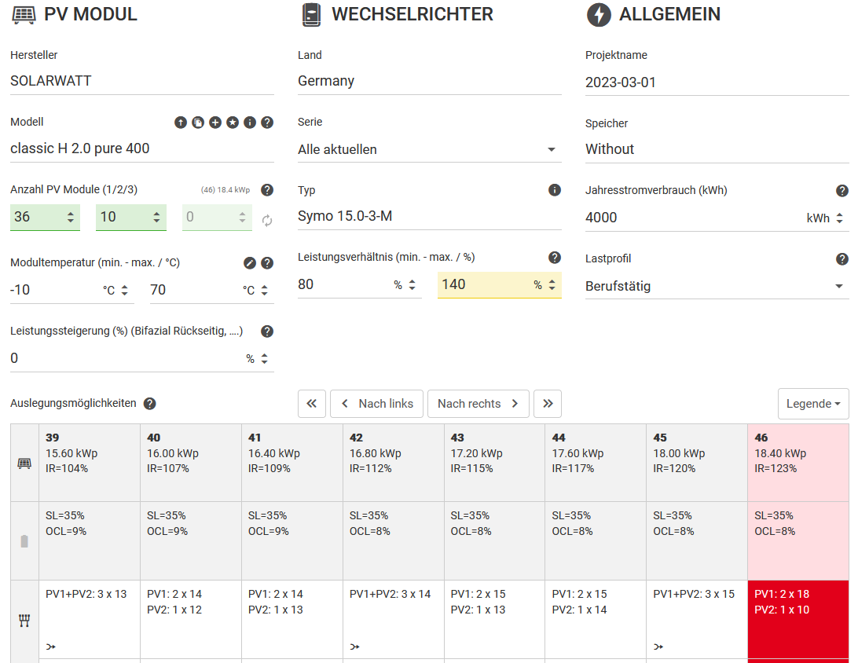The height and width of the screenshot is (663, 858).
Task: Adjust the Jahresstromverbrauch kWh stepper
Action: tap(839, 218)
